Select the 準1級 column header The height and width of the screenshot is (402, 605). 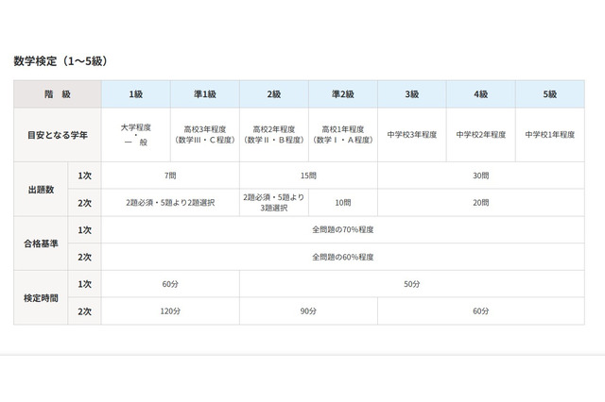click(204, 94)
